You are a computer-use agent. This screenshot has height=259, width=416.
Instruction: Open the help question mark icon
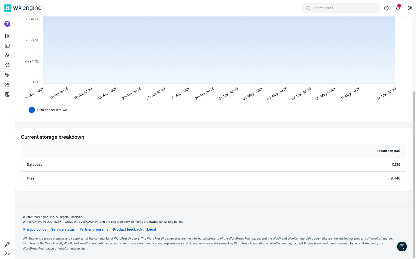coord(386,8)
